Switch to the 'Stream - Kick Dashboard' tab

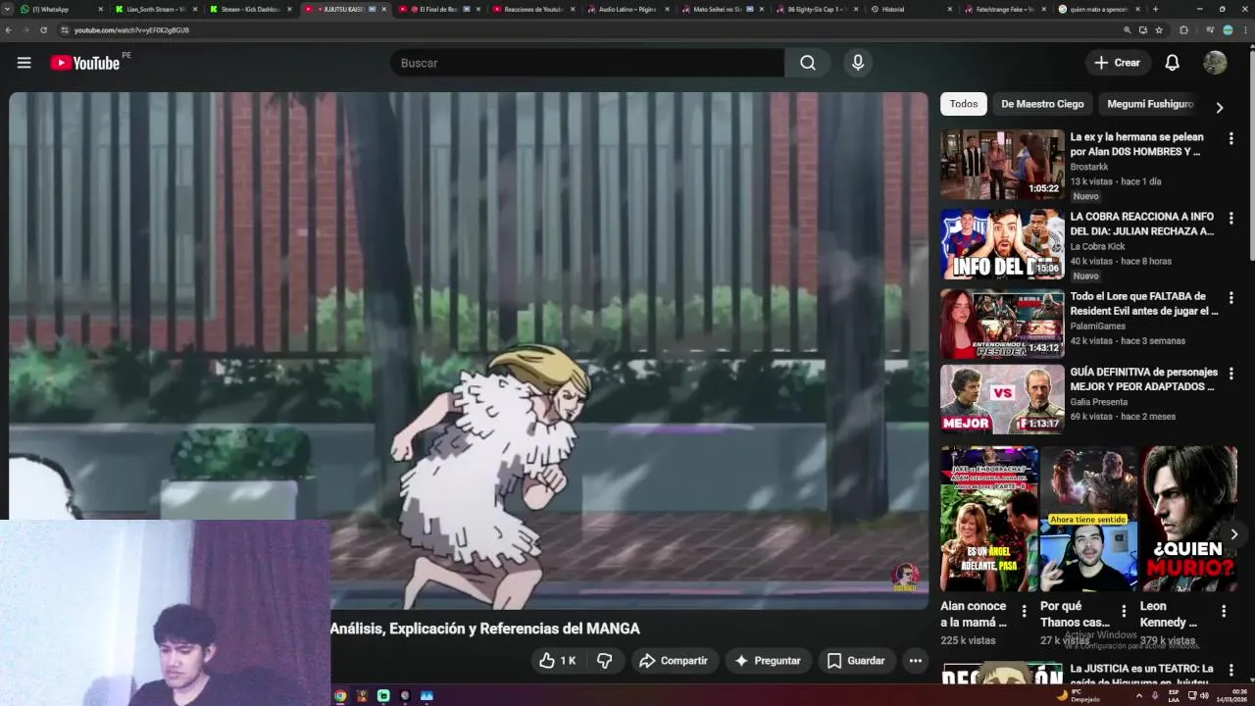[x=249, y=9]
